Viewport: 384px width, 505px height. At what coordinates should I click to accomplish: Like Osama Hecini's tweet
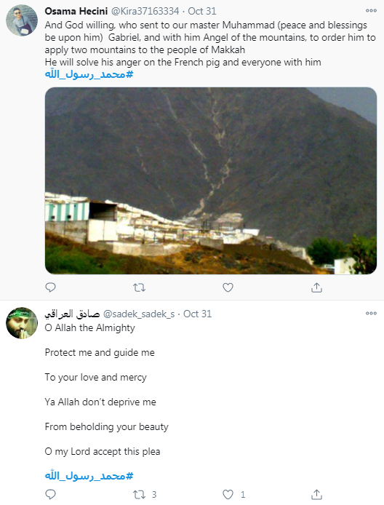[x=228, y=287]
